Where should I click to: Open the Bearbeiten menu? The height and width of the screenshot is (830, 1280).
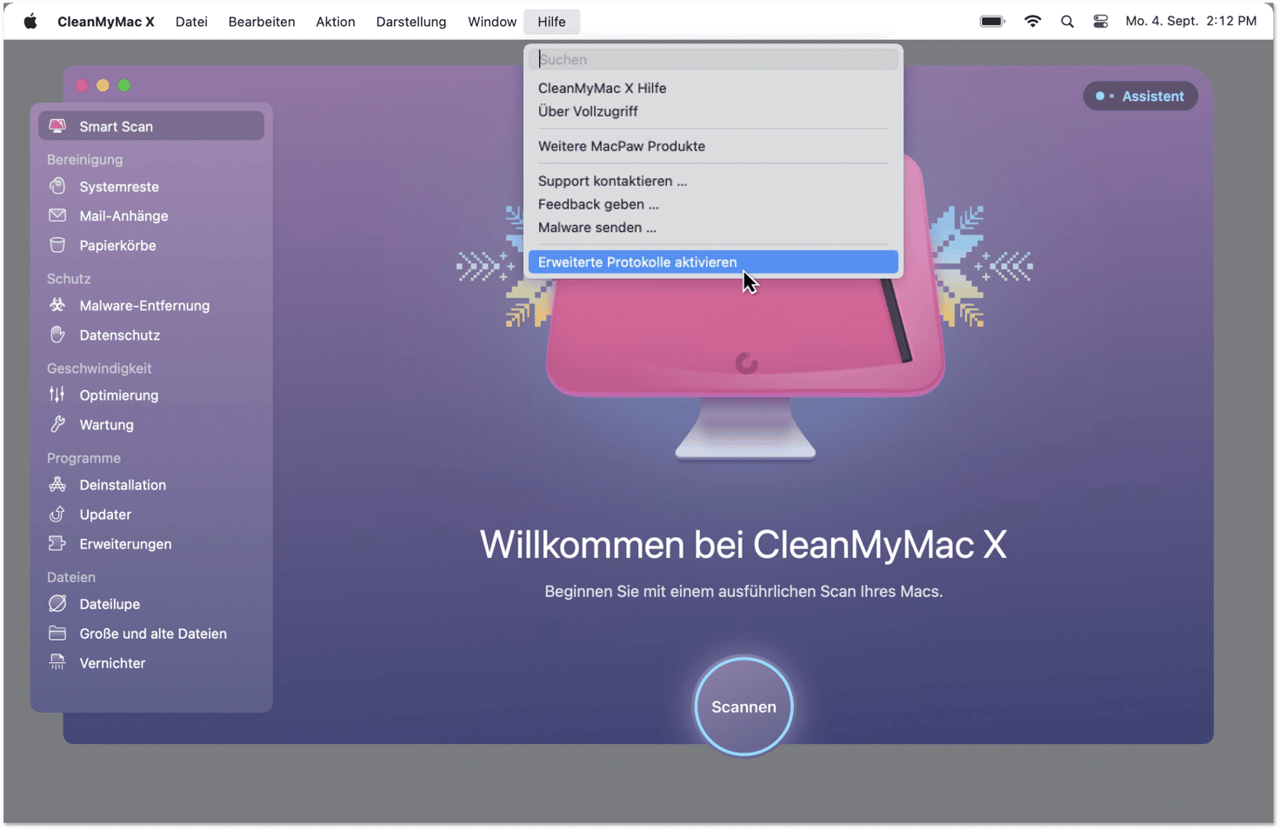262,22
